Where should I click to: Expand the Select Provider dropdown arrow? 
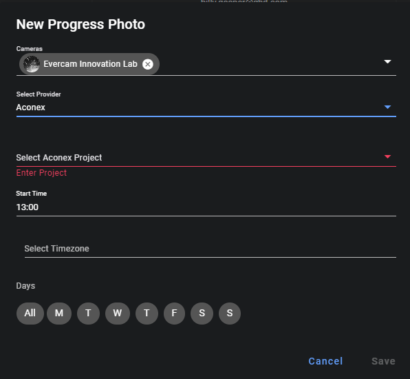tap(387, 107)
